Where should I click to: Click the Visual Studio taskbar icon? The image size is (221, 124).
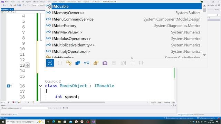tap(93, 122)
